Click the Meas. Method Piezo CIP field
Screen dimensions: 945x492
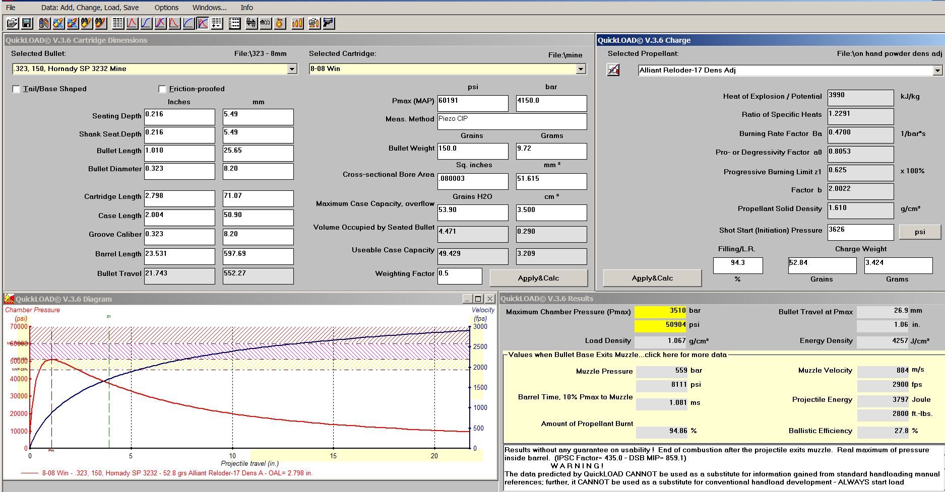point(512,121)
